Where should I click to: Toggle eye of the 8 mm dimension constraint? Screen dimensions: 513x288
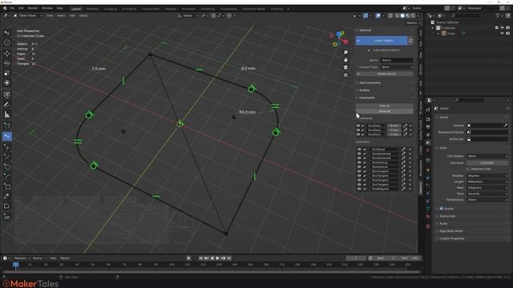click(358, 126)
